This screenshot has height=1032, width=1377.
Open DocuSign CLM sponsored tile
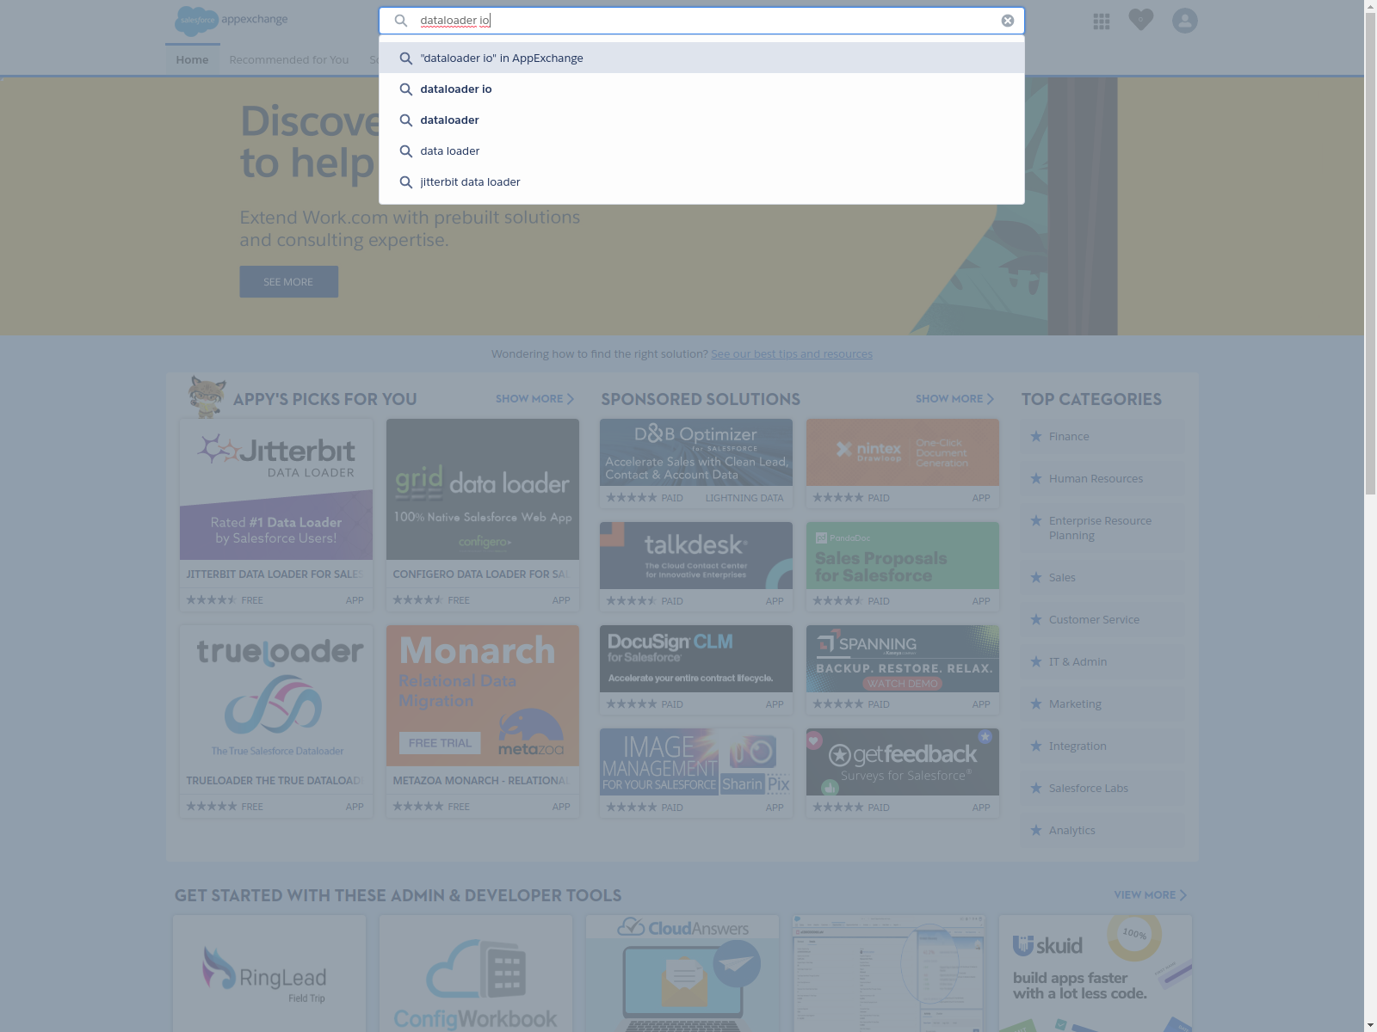(x=696, y=670)
